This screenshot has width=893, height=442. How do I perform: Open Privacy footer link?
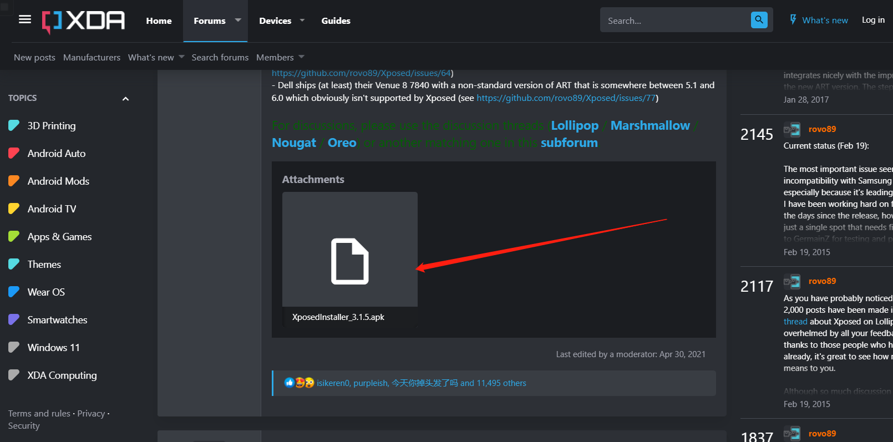(x=91, y=414)
